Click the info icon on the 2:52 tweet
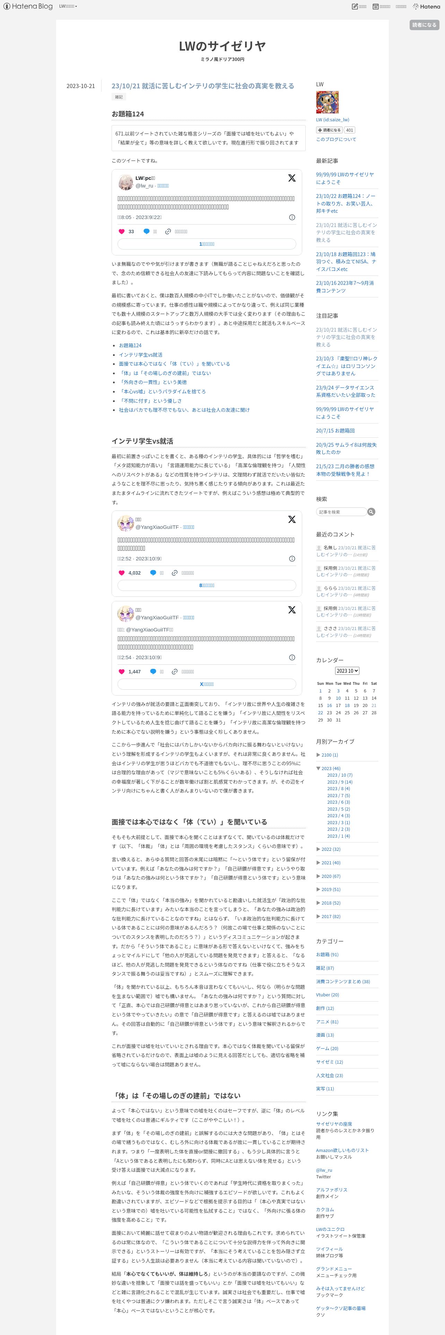Image resolution: width=445 pixels, height=1335 pixels. pos(292,559)
